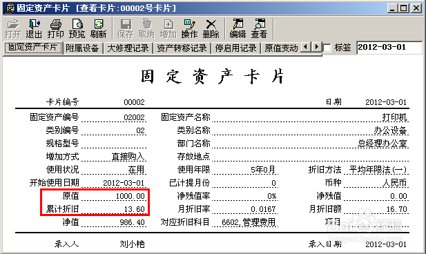Viewport: 426px width, 254px height.
Task: Click the 退出 (Exit) toolbar icon
Action: click(34, 29)
